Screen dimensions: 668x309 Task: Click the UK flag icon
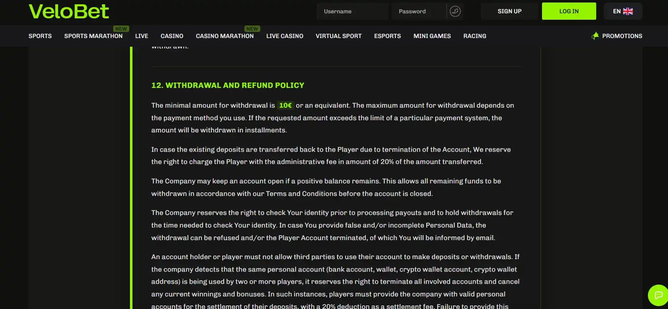[x=628, y=11]
